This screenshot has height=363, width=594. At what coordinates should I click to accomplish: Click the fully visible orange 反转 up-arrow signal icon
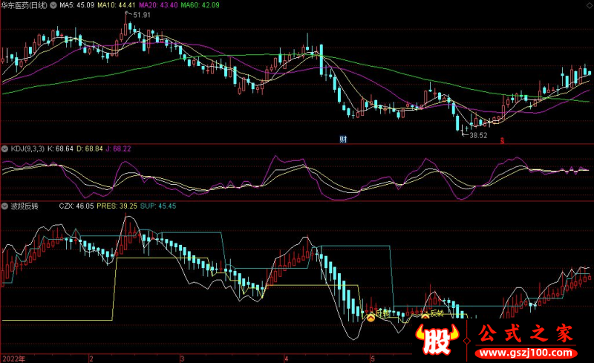pyautogui.click(x=371, y=318)
